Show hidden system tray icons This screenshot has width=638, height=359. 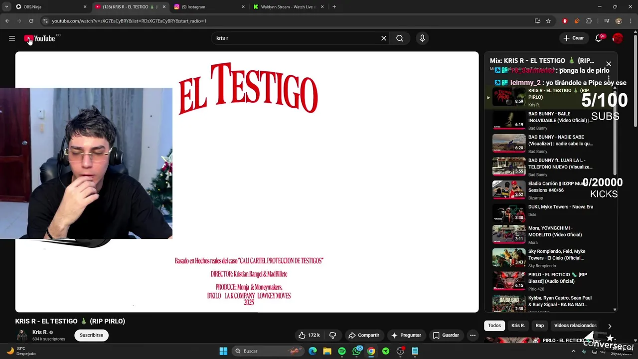tap(573, 351)
